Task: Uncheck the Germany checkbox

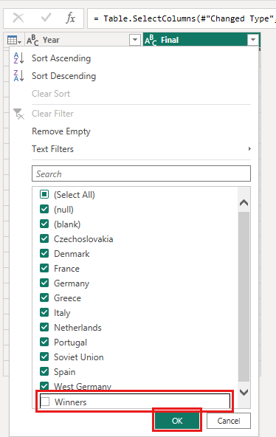Action: pyautogui.click(x=44, y=283)
